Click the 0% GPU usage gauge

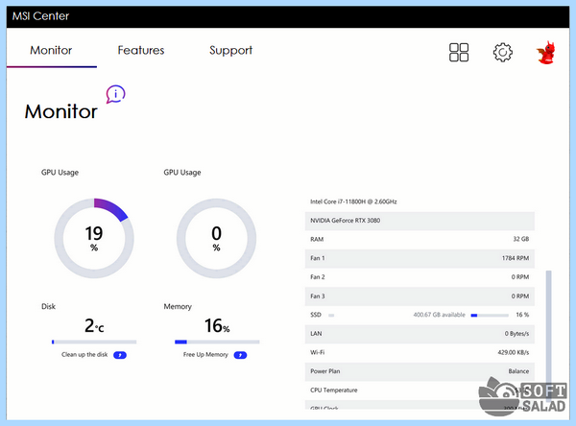click(216, 238)
